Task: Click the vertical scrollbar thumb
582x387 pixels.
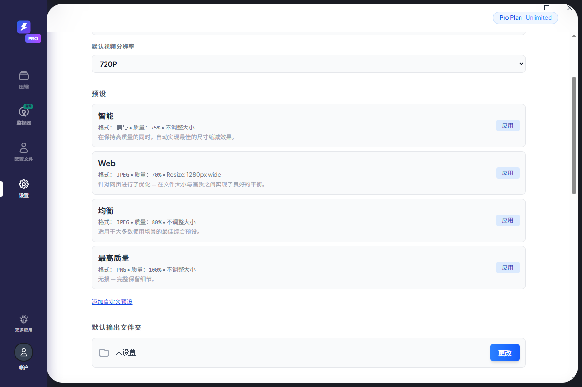Action: pos(574,135)
